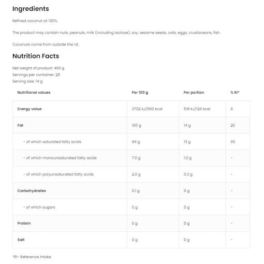This screenshot has height=264, width=264.
Task: Select the Refined coconut oil 100% text
Action: pos(35,21)
